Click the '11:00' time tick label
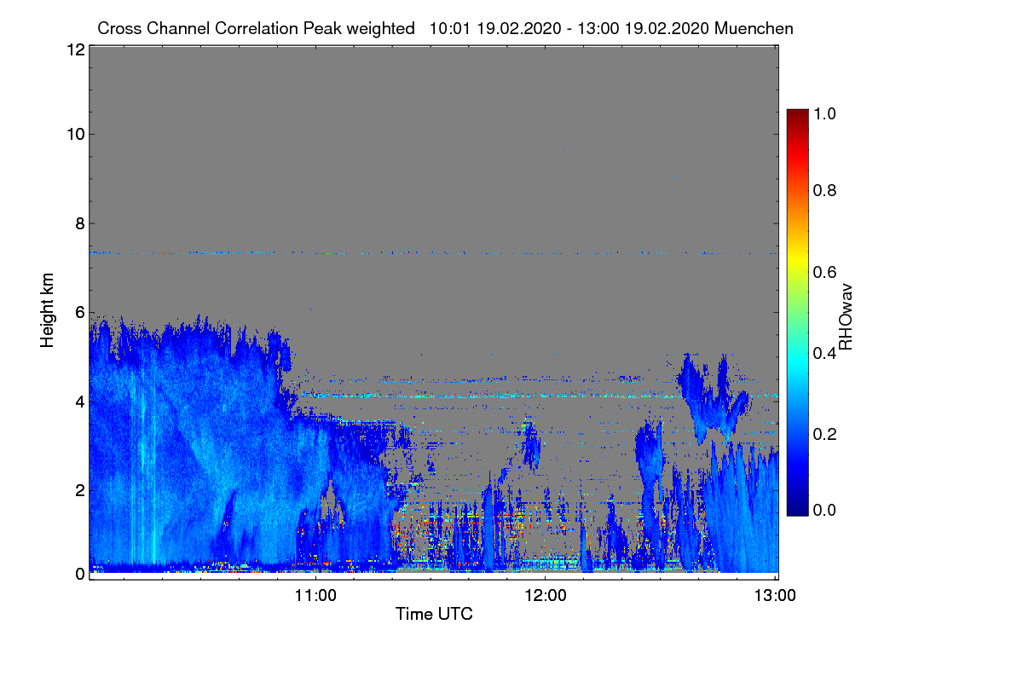The image size is (1023, 682). [316, 594]
